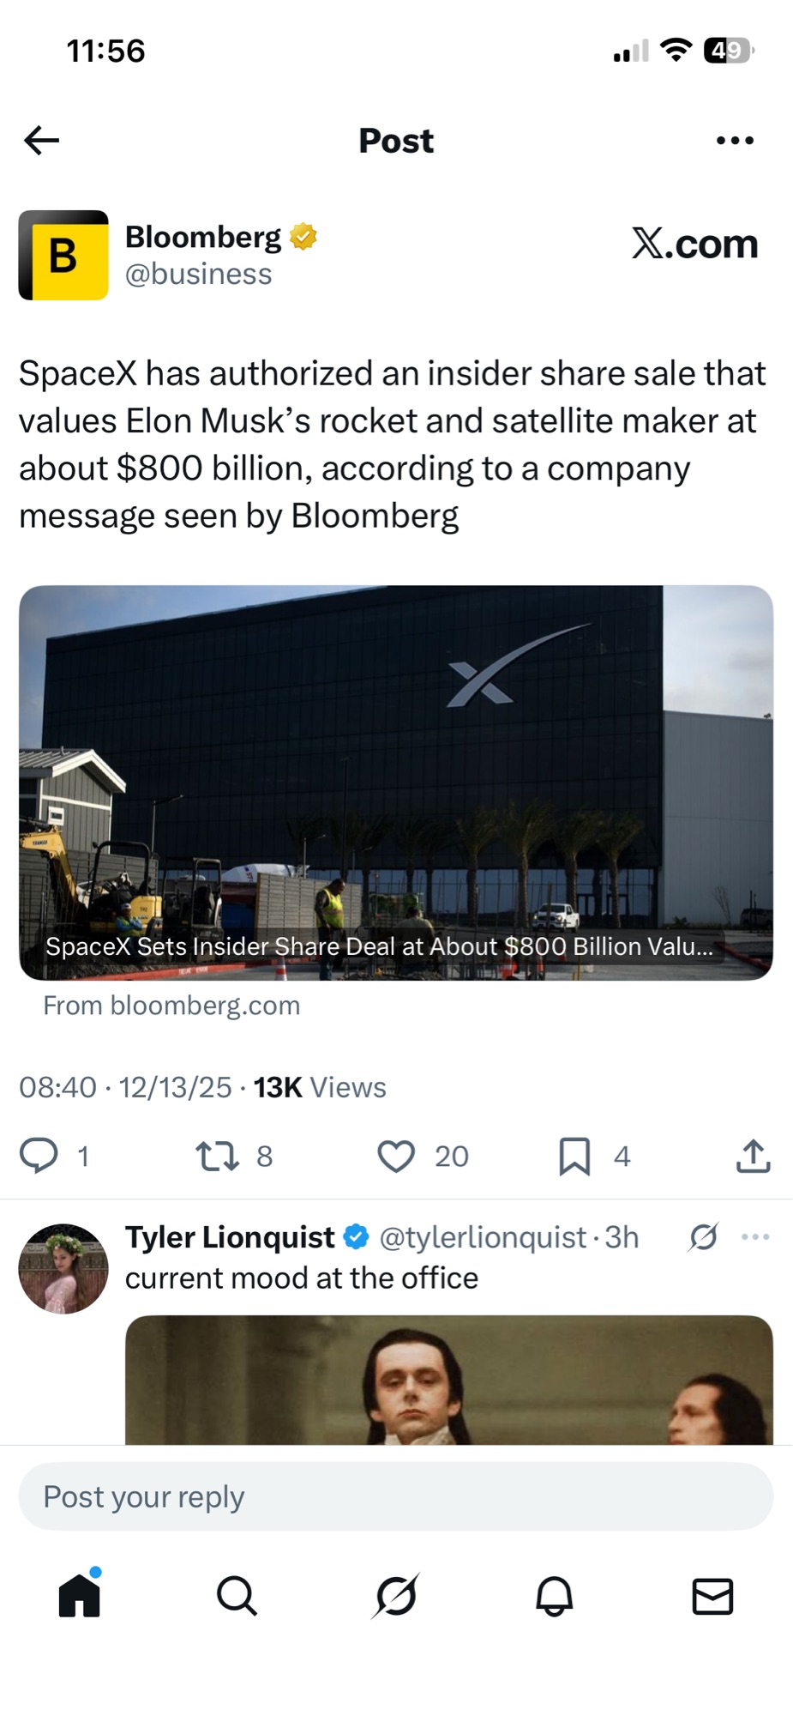Open more options on Tyler's reply
The height and width of the screenshot is (1716, 793).
[755, 1237]
